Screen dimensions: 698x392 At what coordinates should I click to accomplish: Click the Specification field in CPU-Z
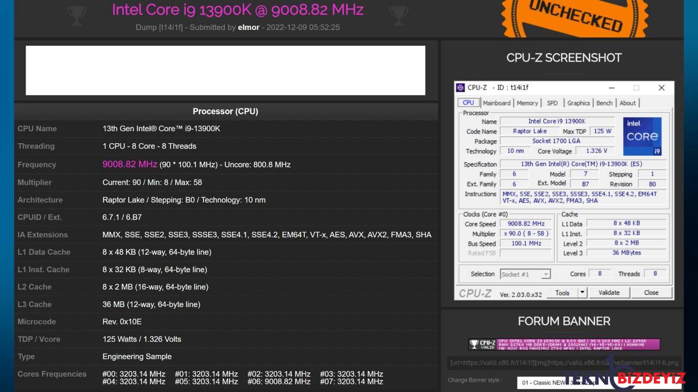(x=583, y=164)
